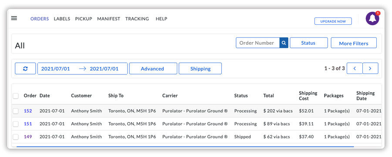Click the carrier cell of order 151
392x157 pixels.
coord(195,124)
